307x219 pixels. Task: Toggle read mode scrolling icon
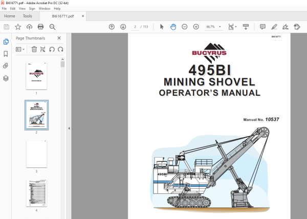(246, 27)
